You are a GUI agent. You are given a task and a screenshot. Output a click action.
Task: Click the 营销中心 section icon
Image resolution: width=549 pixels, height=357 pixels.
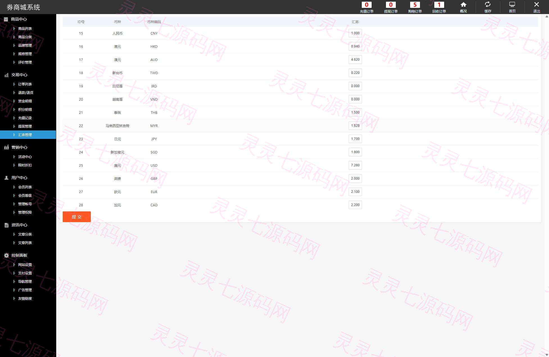point(6,147)
